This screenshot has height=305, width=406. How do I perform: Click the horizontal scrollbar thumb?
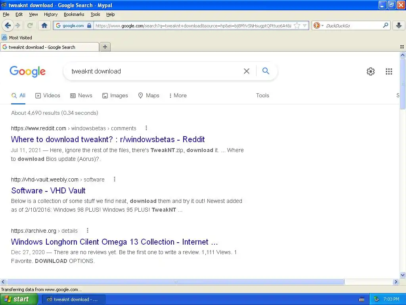point(176,282)
